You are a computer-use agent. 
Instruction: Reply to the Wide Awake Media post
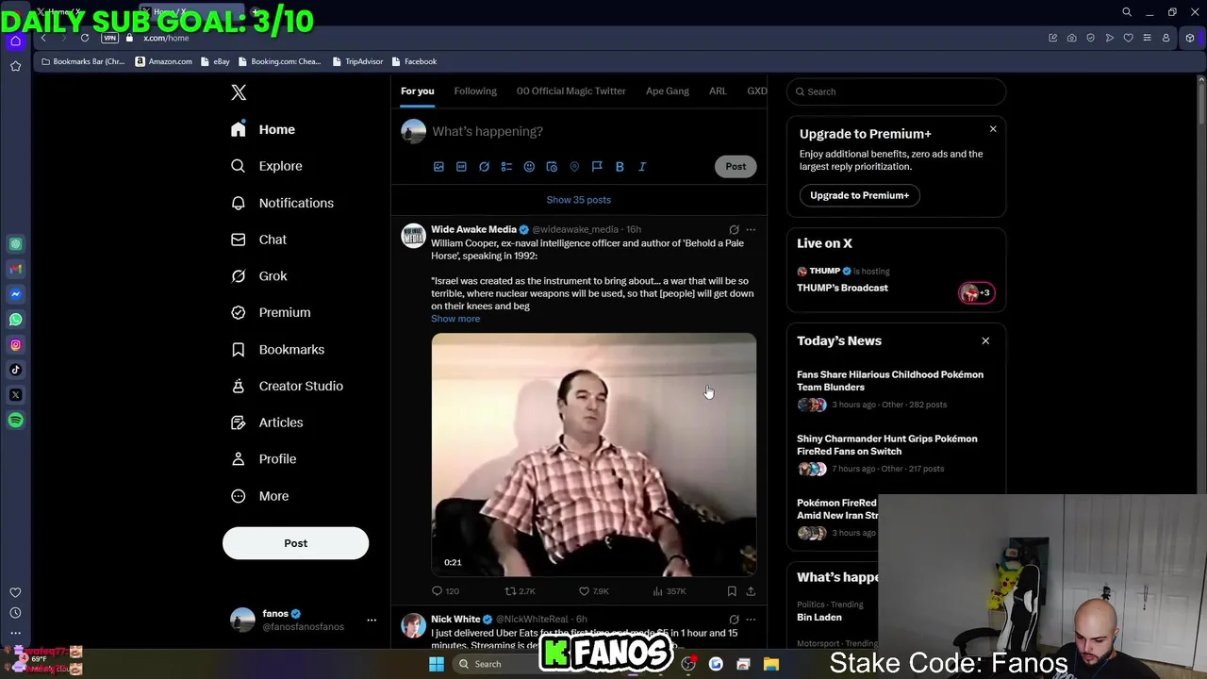point(445,591)
